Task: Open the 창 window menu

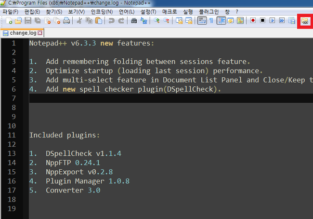Action: coord(227,12)
